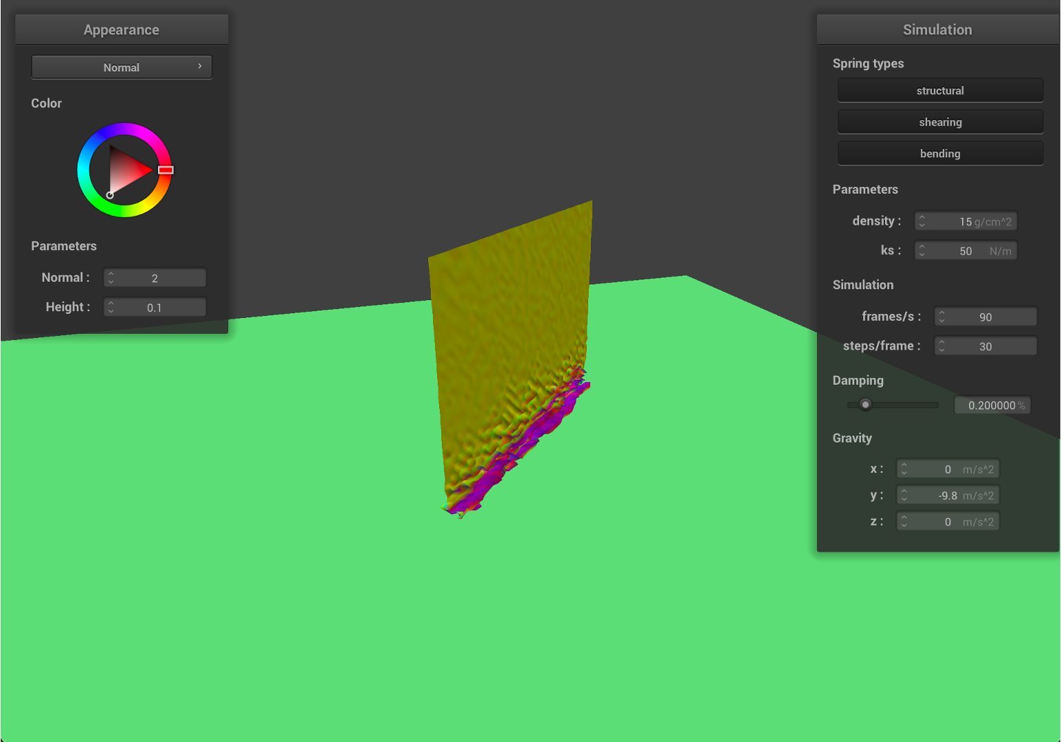This screenshot has height=742, width=1061.
Task: Click the stepper arrows for steps/frame
Action: [942, 346]
